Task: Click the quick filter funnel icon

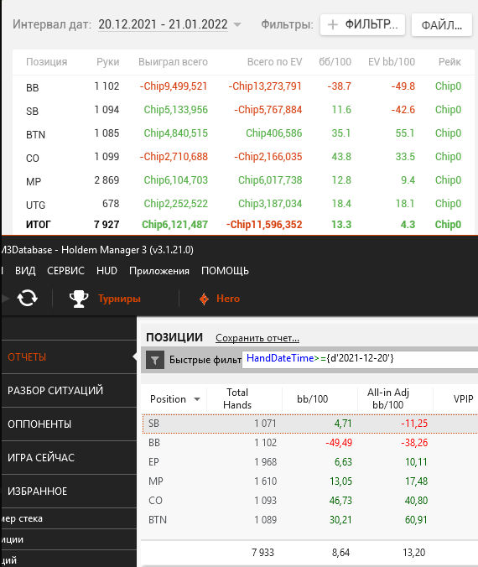Action: (x=155, y=360)
